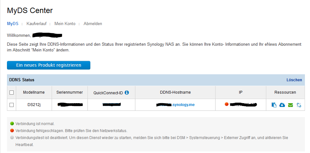Go to the Kaufverlauf tab
Image resolution: width=310 pixels, height=153 pixels.
[x=36, y=23]
